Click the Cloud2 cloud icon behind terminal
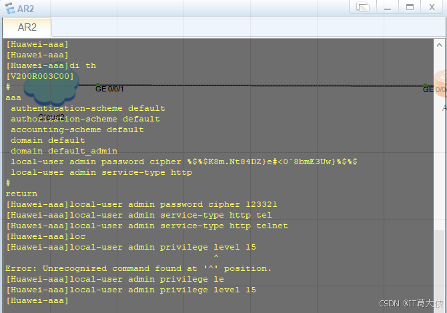The width and height of the screenshot is (447, 313). (x=51, y=84)
